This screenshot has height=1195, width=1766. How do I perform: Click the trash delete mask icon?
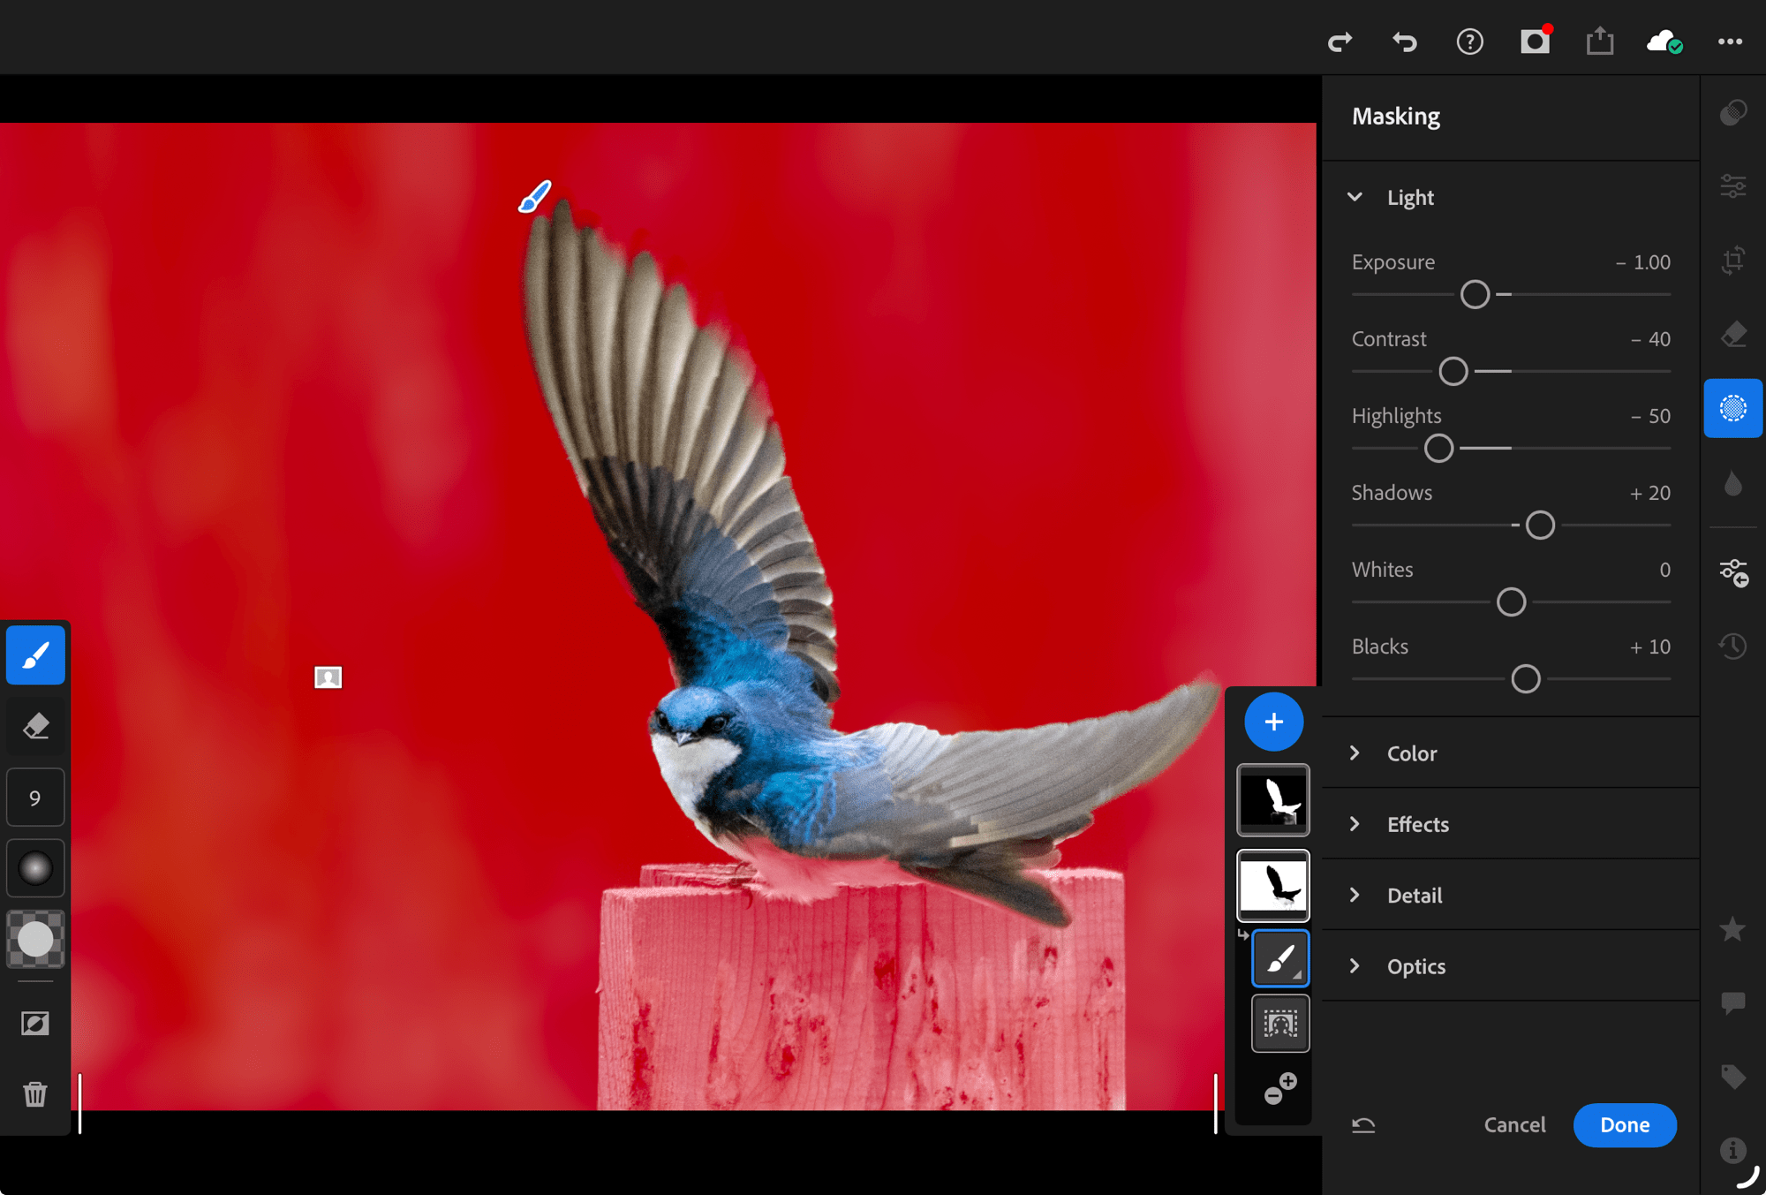point(35,1094)
